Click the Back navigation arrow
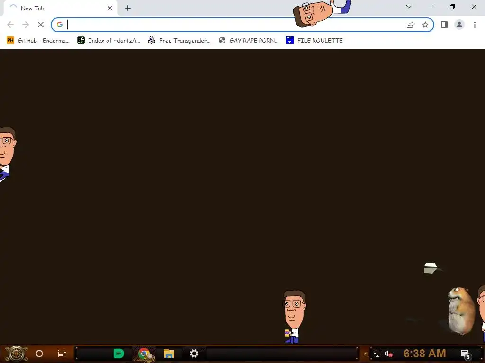This screenshot has width=485, height=363. 10,25
